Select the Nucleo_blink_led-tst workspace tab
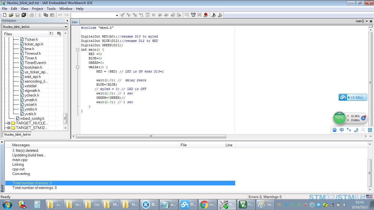 point(17,135)
